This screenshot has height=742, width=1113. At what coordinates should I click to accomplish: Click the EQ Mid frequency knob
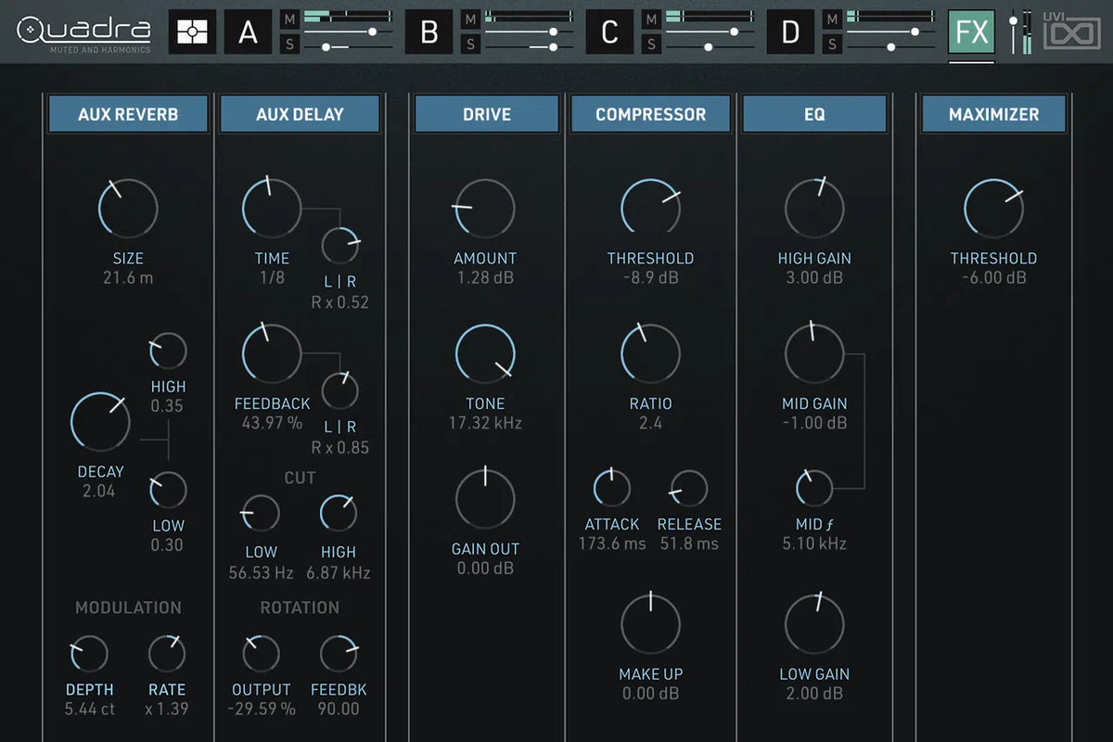click(x=813, y=487)
